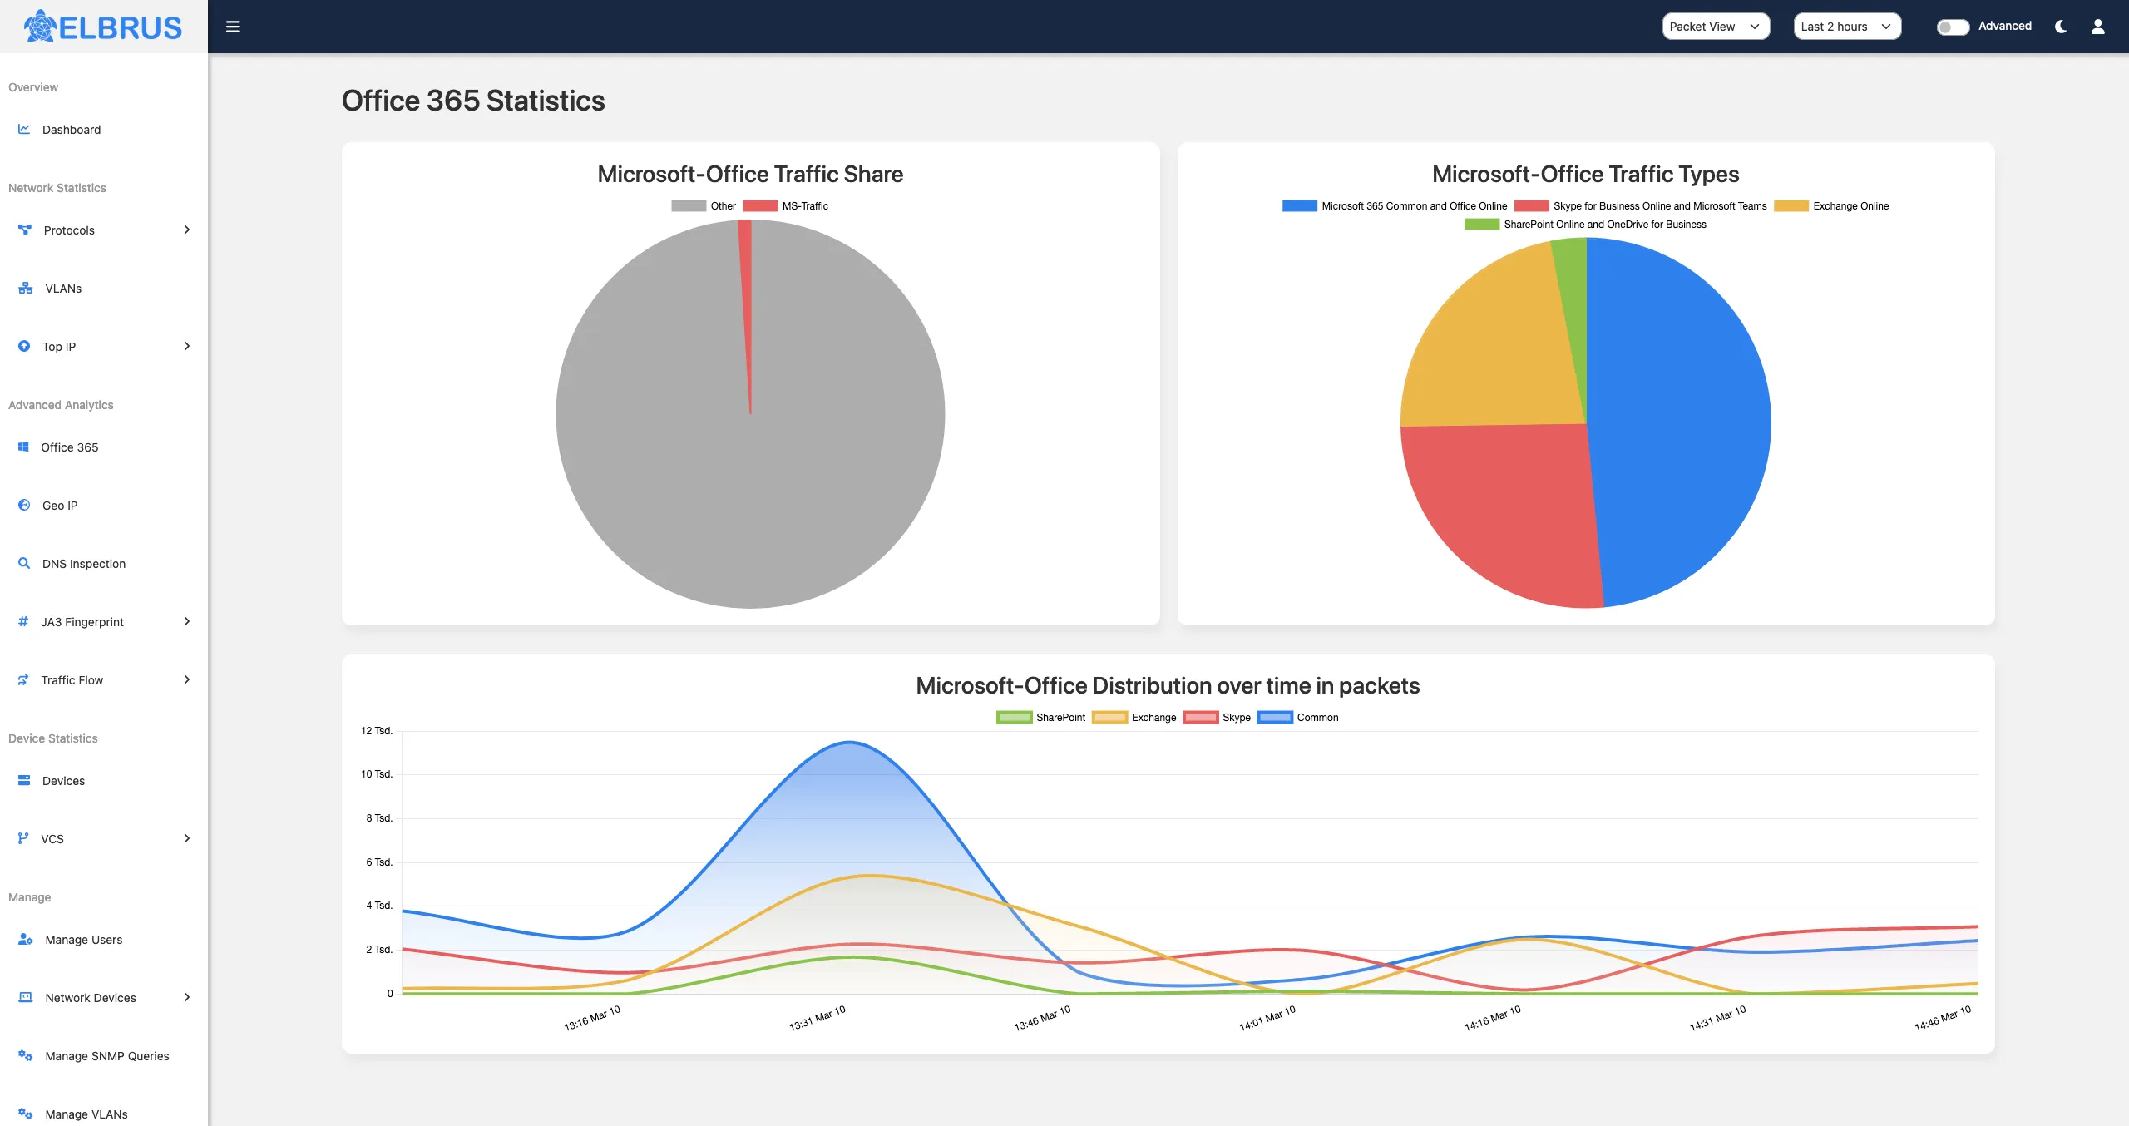Image resolution: width=2129 pixels, height=1126 pixels.
Task: Expand the Protocols submenu chevron
Action: coord(187,230)
